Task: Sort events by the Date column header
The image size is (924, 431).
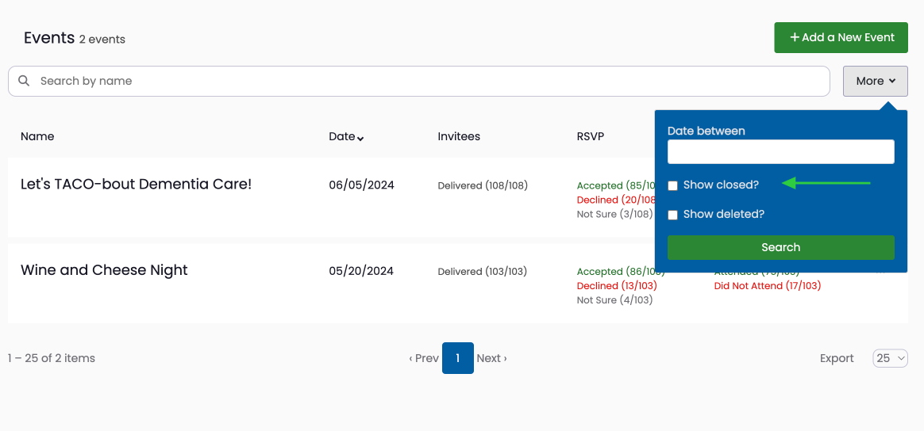Action: (x=342, y=136)
